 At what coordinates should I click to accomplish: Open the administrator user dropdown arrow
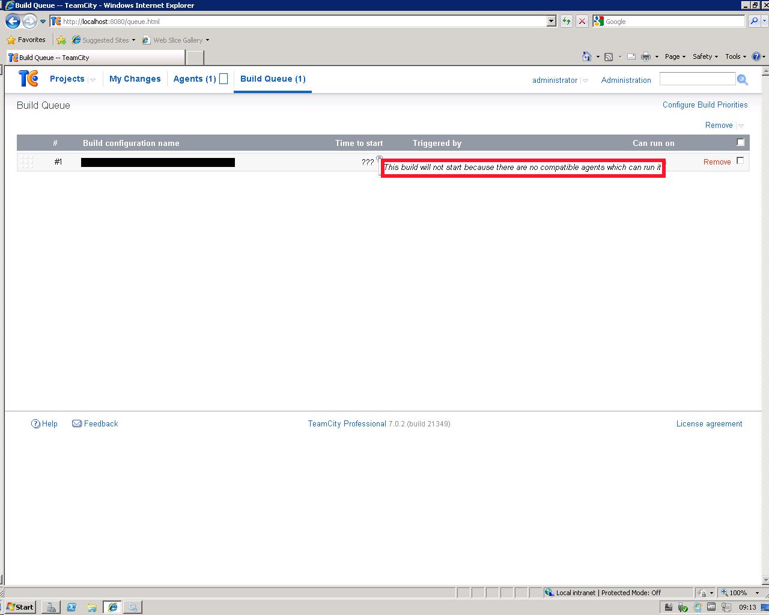[585, 80]
